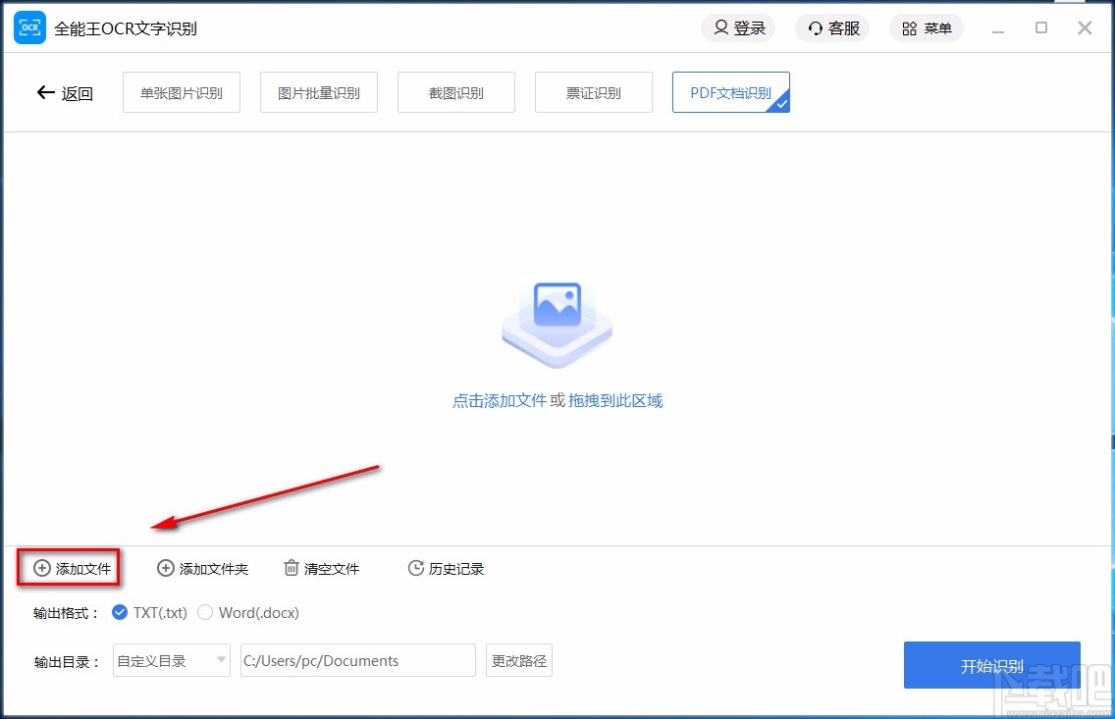
Task: Open the menu grid icon
Action: 908,27
